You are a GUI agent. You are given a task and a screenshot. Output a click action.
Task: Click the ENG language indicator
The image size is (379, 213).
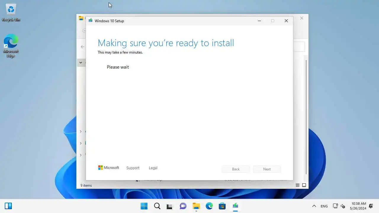(x=324, y=206)
